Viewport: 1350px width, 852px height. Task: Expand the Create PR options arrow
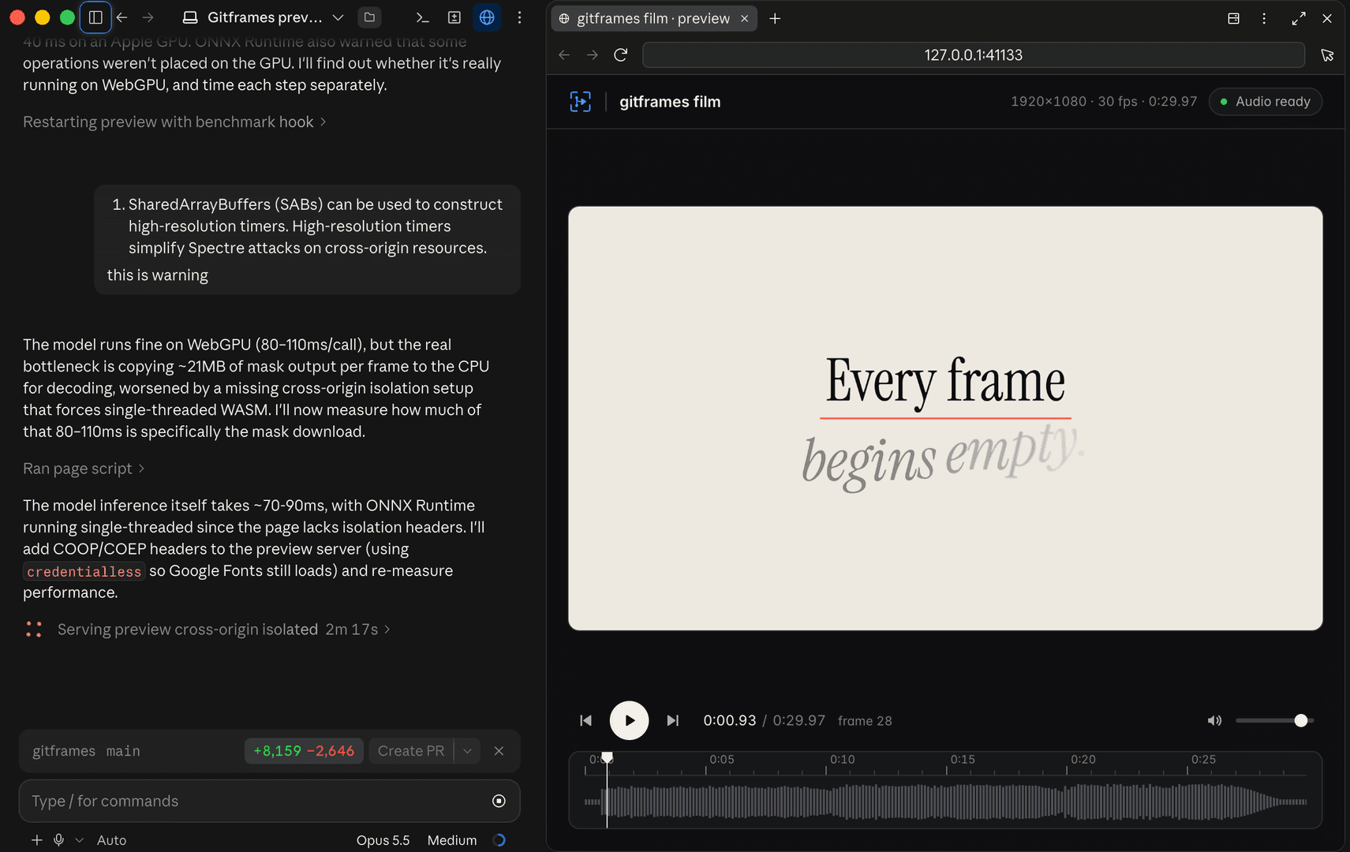point(467,751)
